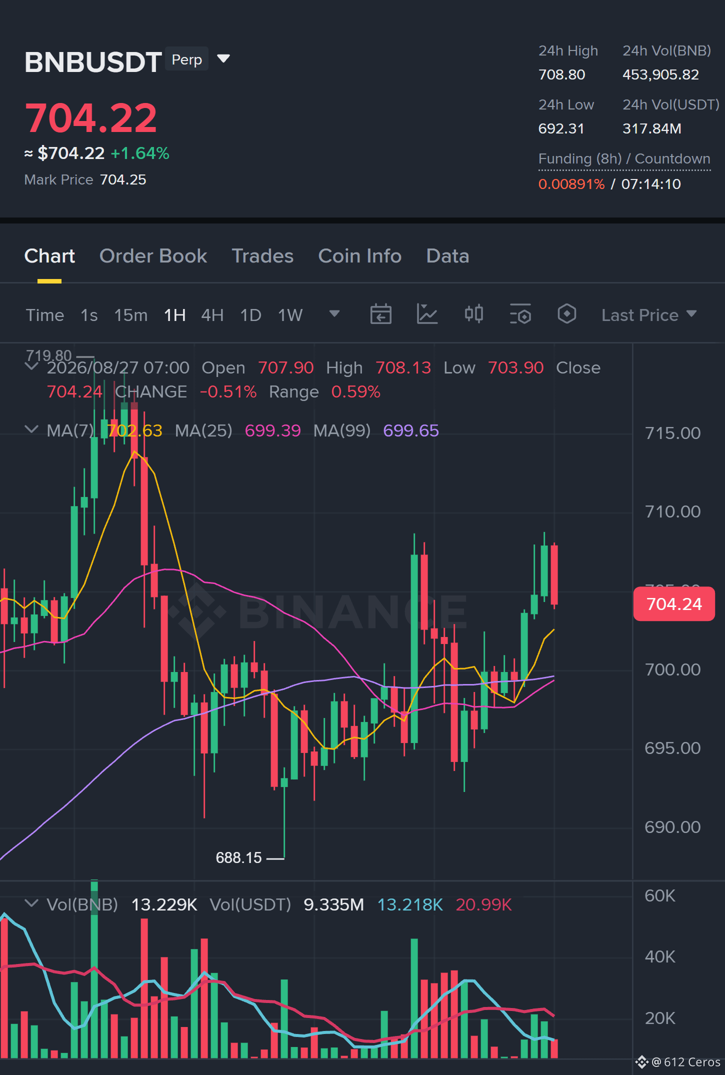
Task: Expand the BNBUSDT pair selector arrow
Action: click(223, 59)
